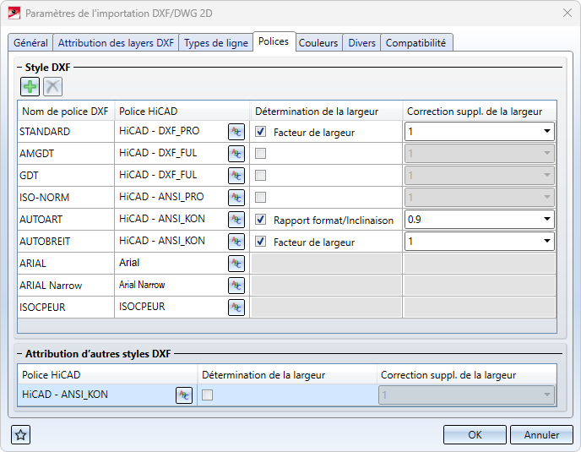
Task: Click the favorites star icon at bottom left
Action: point(21,435)
